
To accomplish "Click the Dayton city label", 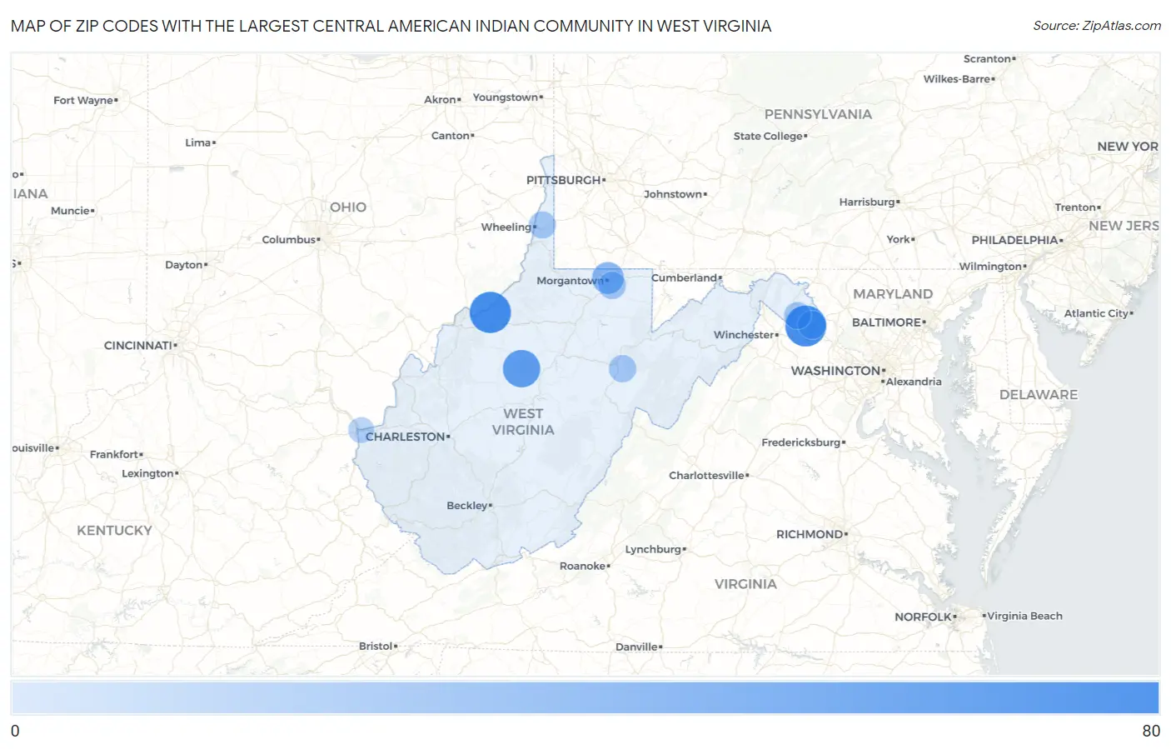I will (x=184, y=265).
